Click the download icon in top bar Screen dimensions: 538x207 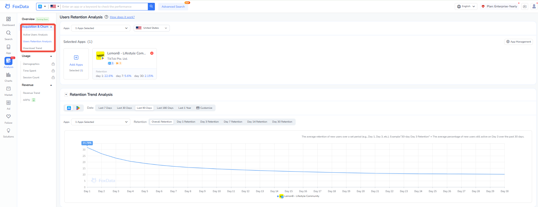click(525, 6)
